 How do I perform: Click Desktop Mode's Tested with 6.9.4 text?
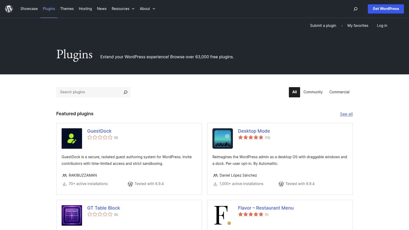(x=300, y=184)
